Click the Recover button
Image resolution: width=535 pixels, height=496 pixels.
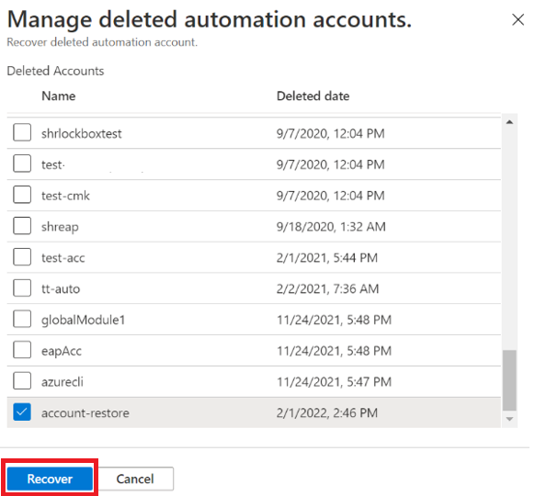[x=50, y=479]
